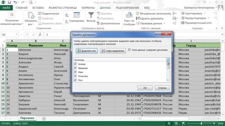Switch to Page Break Preview icon
This screenshot has height=126, width=225.
(x=184, y=123)
